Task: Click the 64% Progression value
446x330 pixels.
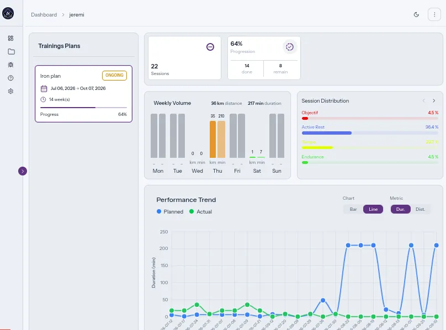Action: coord(236,44)
